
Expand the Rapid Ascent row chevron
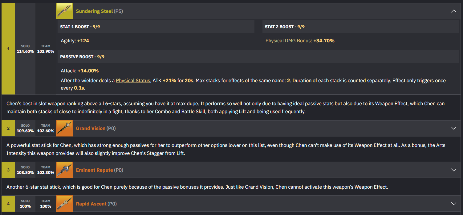[453, 204]
